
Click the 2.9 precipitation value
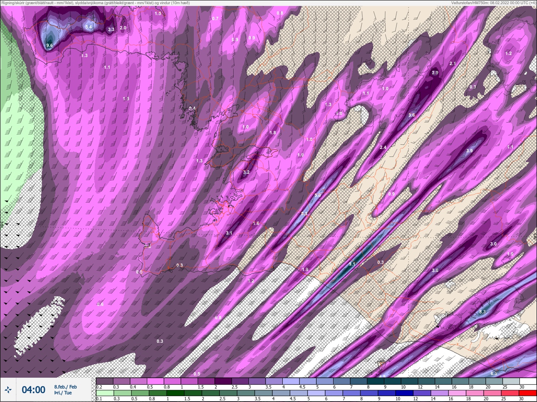coord(435,73)
